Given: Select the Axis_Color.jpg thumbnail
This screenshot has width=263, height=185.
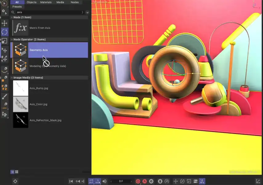Looking at the screenshot, I should [20, 104].
